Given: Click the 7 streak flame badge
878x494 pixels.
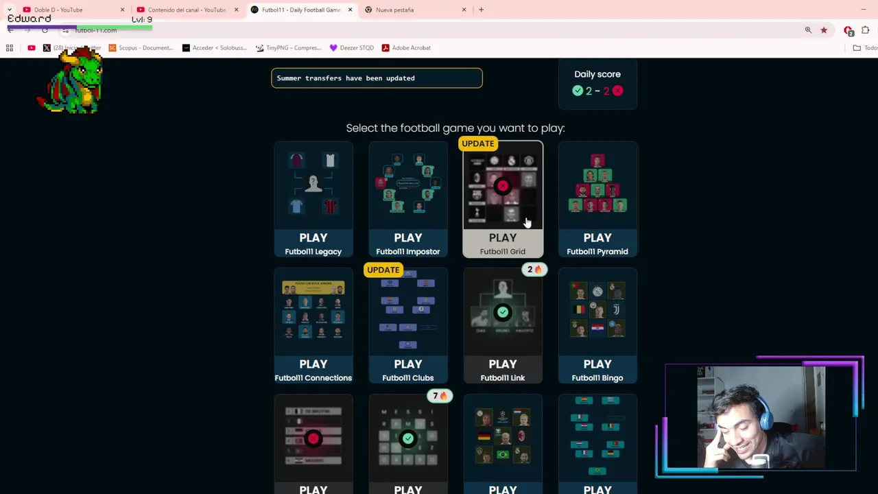Looking at the screenshot, I should (440, 396).
